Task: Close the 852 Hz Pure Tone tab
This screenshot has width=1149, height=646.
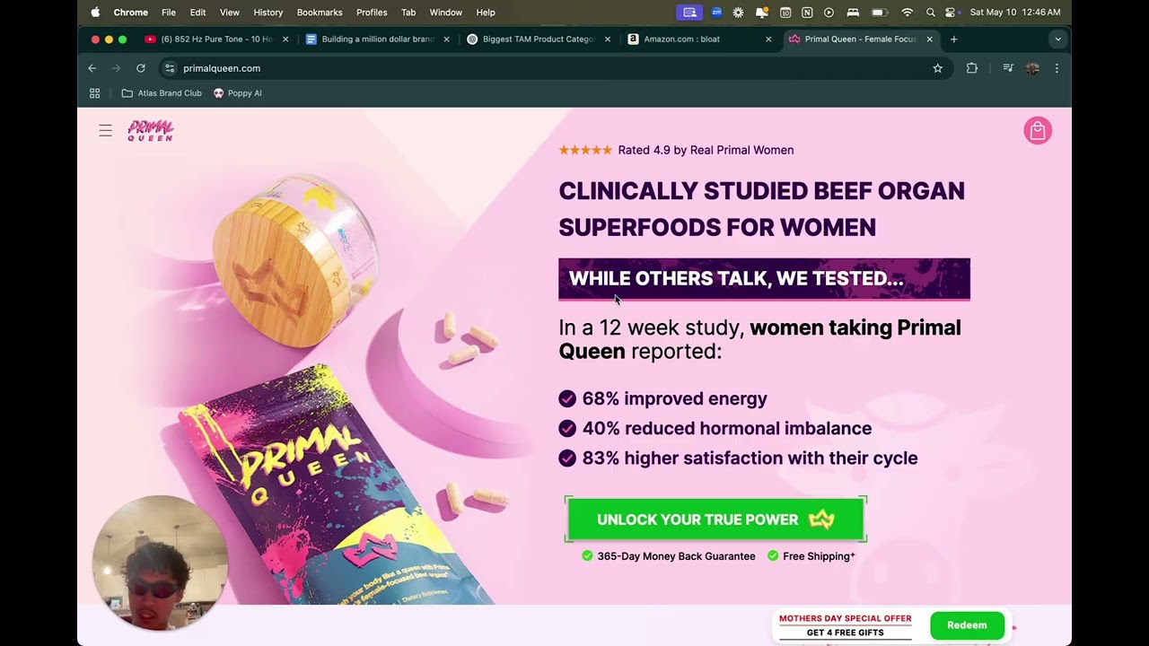Action: coord(285,39)
